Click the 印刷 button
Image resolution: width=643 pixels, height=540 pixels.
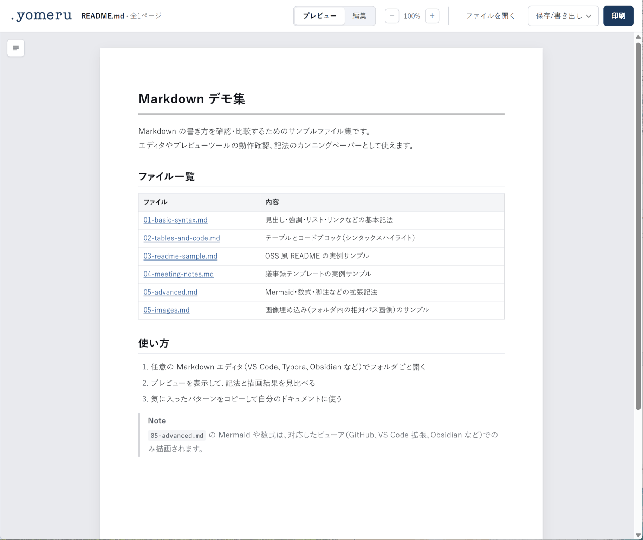(x=618, y=16)
